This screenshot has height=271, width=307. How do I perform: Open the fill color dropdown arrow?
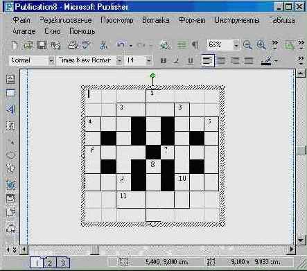[276, 61]
